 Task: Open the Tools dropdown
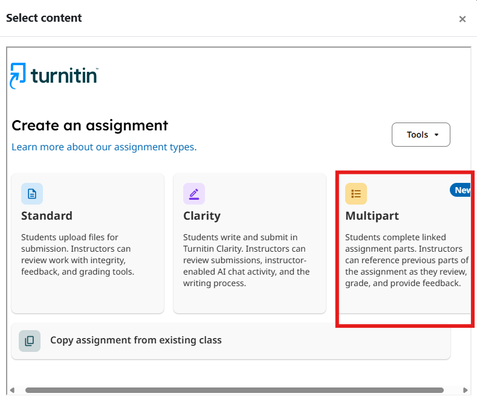[x=421, y=135]
